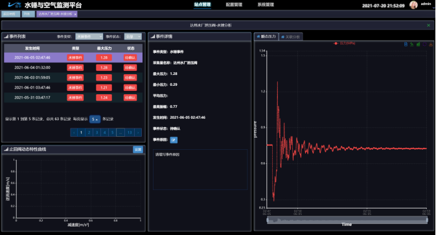Go to 系统管理 menu

point(266,5)
